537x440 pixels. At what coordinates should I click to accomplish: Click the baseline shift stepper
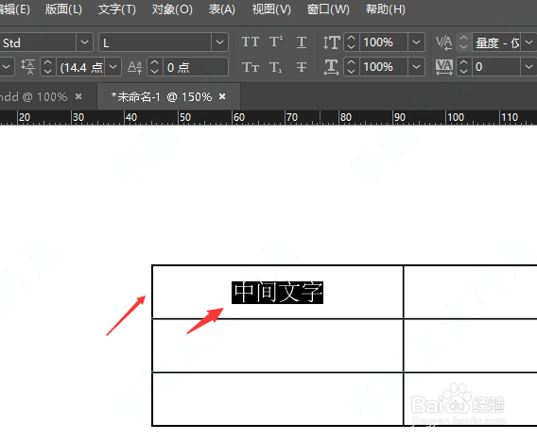tap(154, 67)
